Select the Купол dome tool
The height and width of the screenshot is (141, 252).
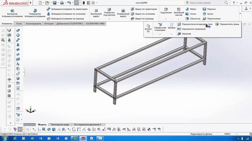208,14
